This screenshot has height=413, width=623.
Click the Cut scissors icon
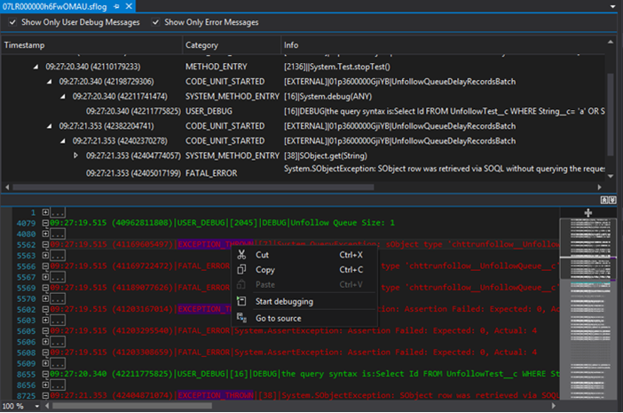point(241,254)
